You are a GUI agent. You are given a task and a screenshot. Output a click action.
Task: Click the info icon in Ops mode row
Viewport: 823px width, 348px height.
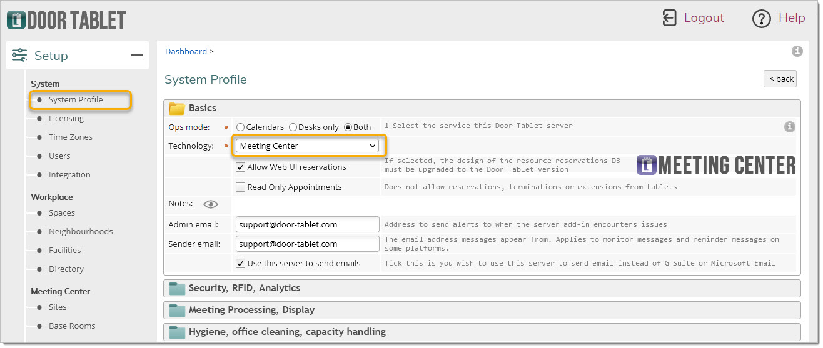[x=790, y=127]
